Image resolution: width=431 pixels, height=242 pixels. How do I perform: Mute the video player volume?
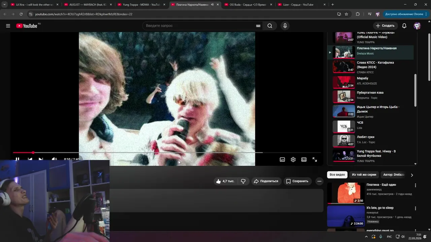point(54,159)
